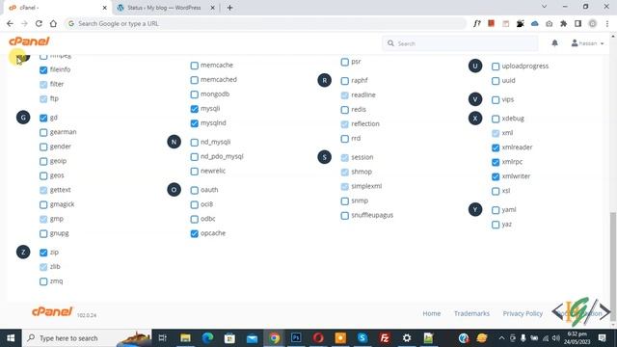Viewport: 617px width, 347px height.
Task: Click the cPanel logo in header
Action: point(29,41)
